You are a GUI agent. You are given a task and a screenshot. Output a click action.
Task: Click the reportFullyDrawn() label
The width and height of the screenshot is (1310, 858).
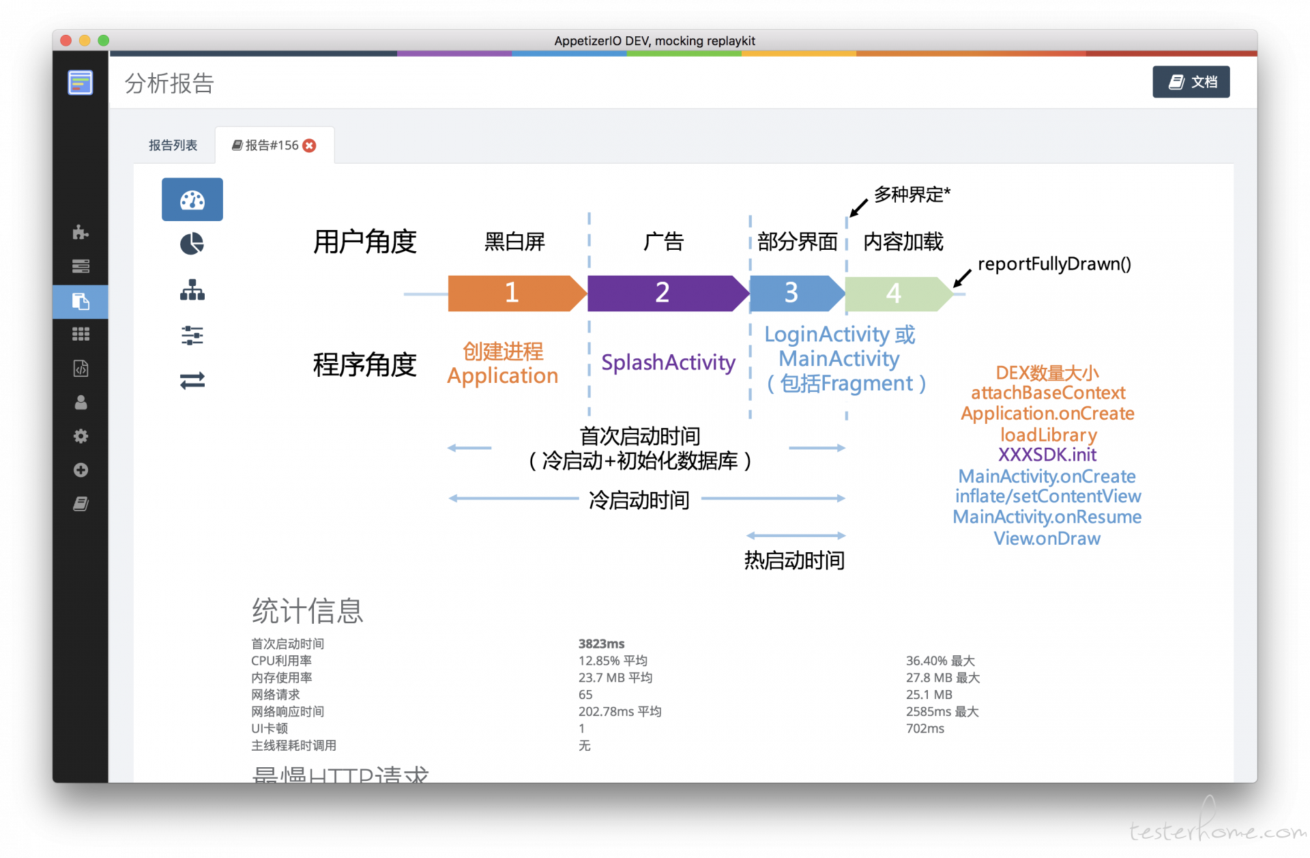[x=1054, y=263]
